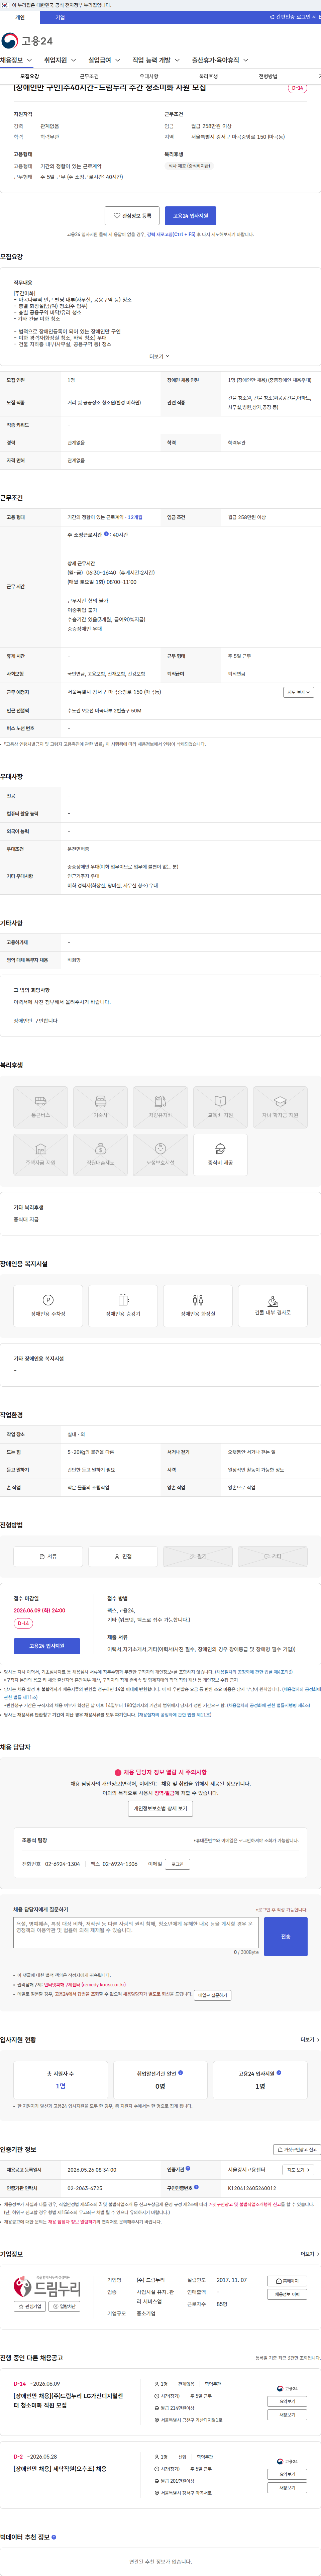Click 고용24 입사지원 button below 접수 마감일
321x2576 pixels.
pos(47,1646)
